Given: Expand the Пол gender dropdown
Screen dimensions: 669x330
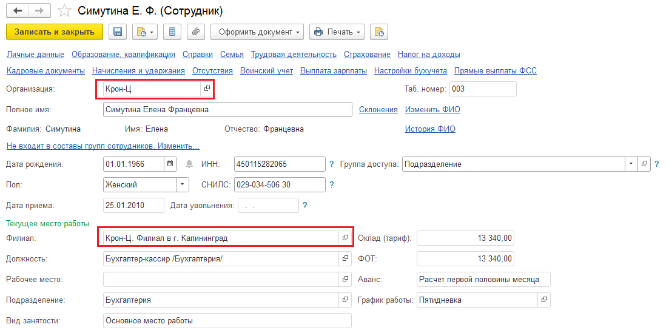Looking at the screenshot, I should [183, 184].
